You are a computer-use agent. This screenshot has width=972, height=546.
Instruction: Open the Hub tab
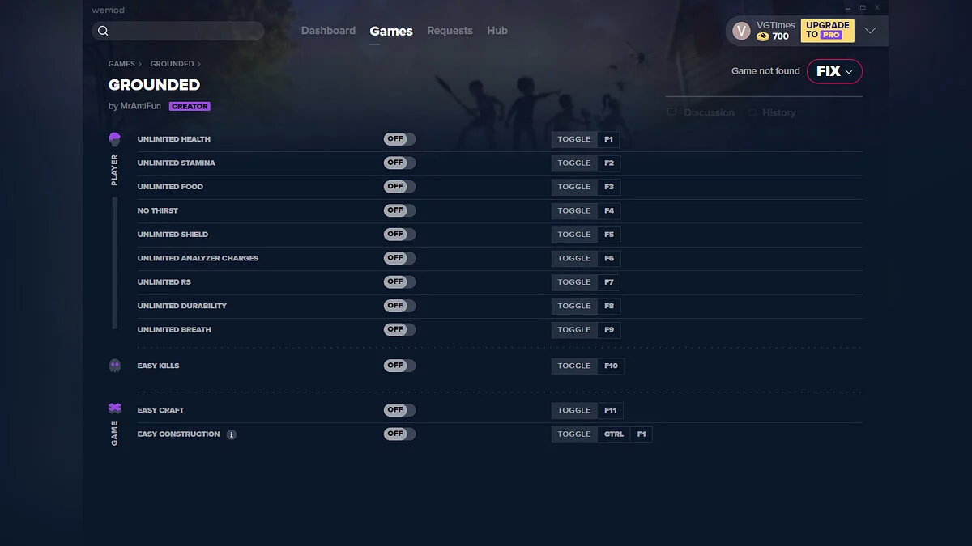point(497,31)
